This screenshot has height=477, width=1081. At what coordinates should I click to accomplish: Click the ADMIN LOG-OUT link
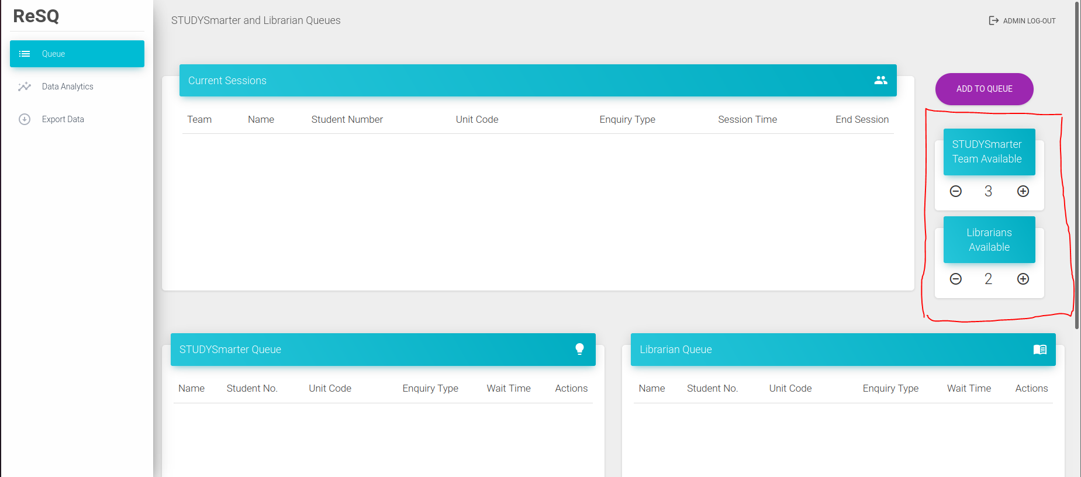[1029, 21]
